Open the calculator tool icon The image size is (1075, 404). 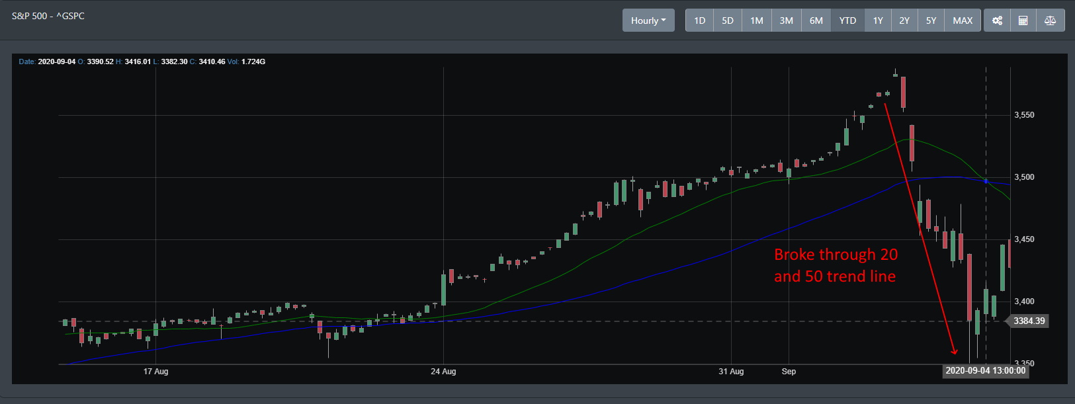[x=1023, y=20]
